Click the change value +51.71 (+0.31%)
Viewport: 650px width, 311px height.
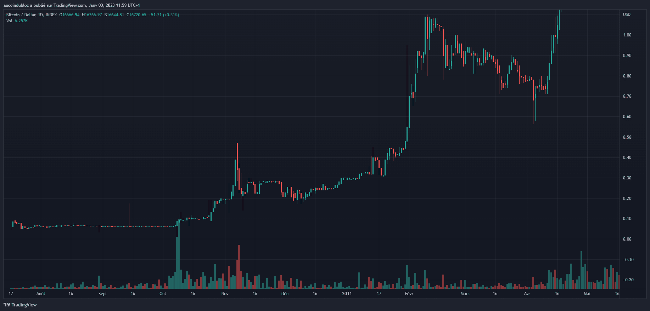164,15
